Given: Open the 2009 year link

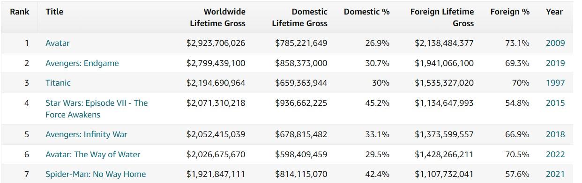Looking at the screenshot, I should click(555, 43).
